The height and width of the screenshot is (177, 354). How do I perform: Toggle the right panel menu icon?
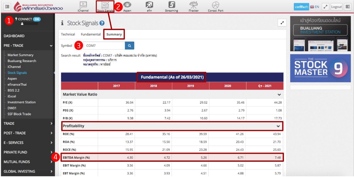(x=347, y=7)
